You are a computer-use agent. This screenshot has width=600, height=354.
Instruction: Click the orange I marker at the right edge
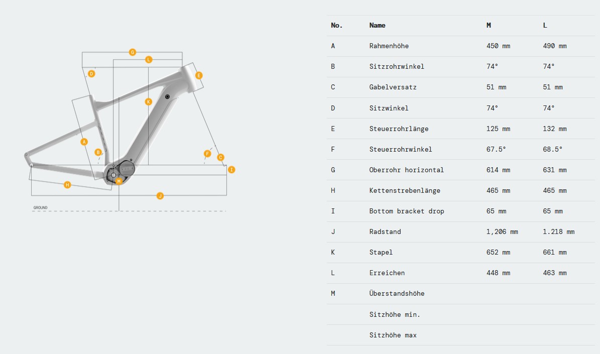click(231, 170)
